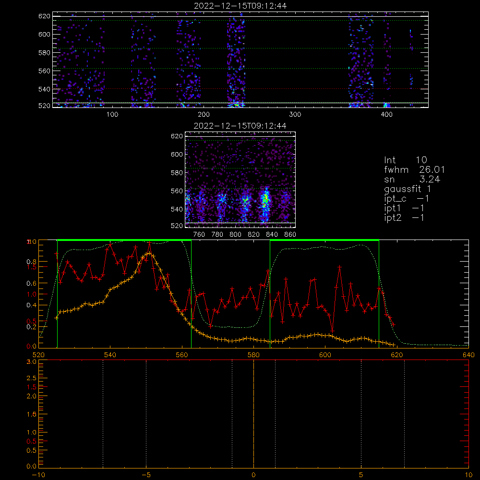The height and width of the screenshot is (480, 480).
Task: Click the 'sn 3.24' readout
Action: (412, 179)
